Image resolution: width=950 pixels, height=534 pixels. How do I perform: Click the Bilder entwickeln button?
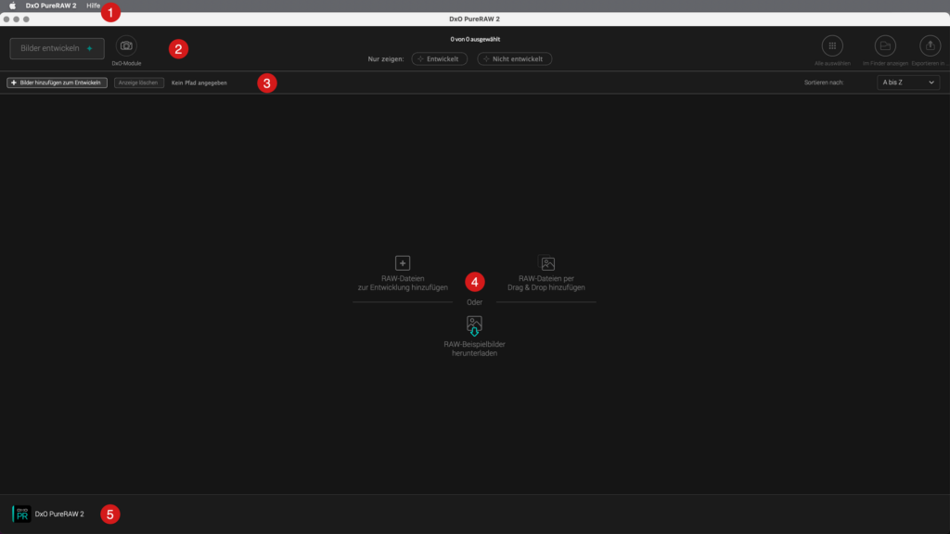[x=57, y=48]
